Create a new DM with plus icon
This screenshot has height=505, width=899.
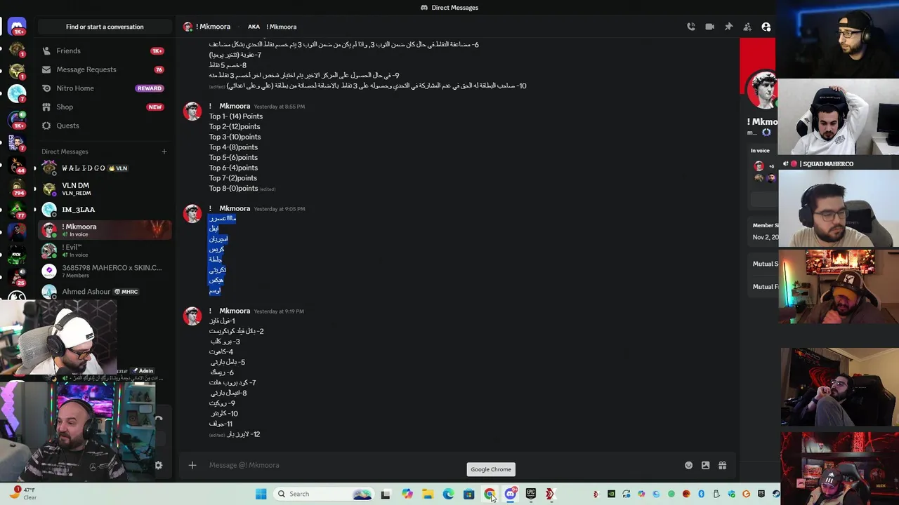click(x=164, y=151)
